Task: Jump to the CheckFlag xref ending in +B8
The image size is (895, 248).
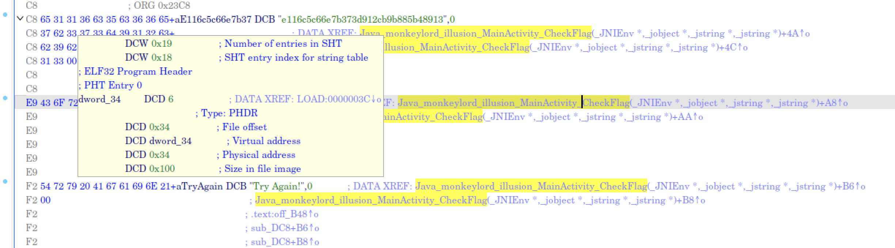Action: coord(371,200)
